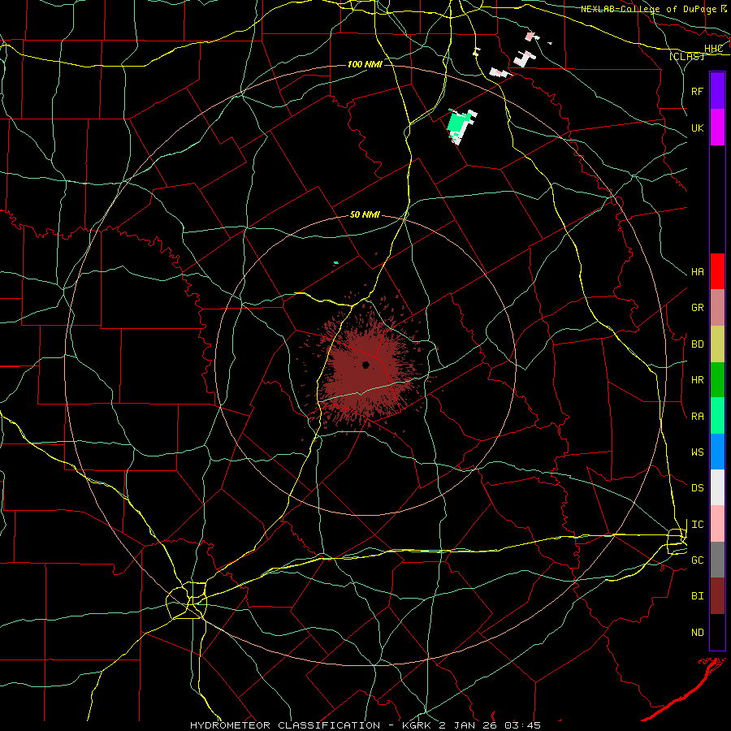This screenshot has height=731, width=731.
Task: Select the dusty pink GR legend swatch
Action: pyautogui.click(x=717, y=308)
